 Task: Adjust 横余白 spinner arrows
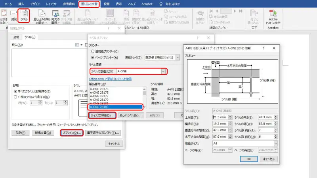pyautogui.click(x=230, y=124)
